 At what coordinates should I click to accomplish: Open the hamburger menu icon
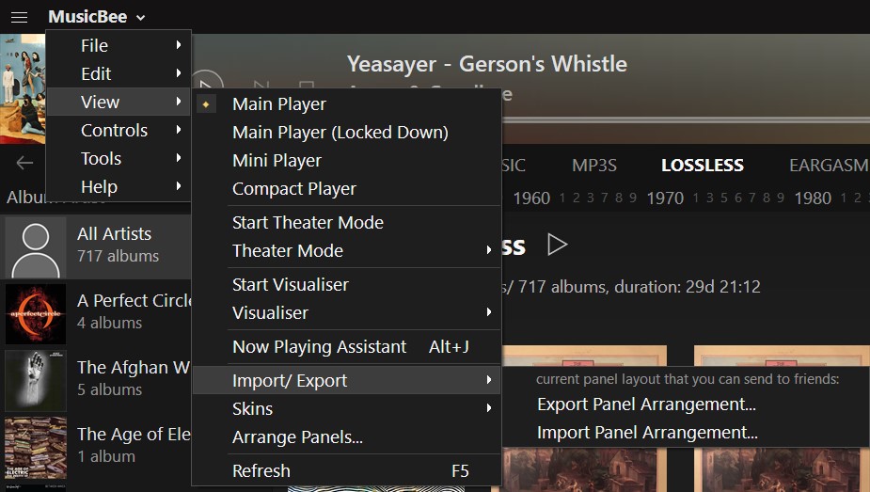[x=19, y=17]
